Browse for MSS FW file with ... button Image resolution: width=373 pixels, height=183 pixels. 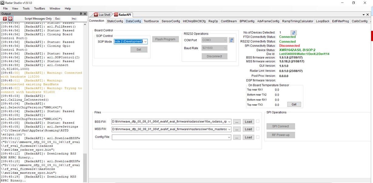[237, 129]
